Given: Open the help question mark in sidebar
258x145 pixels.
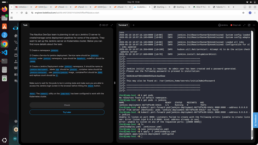Looking at the screenshot, I should tap(16, 121).
